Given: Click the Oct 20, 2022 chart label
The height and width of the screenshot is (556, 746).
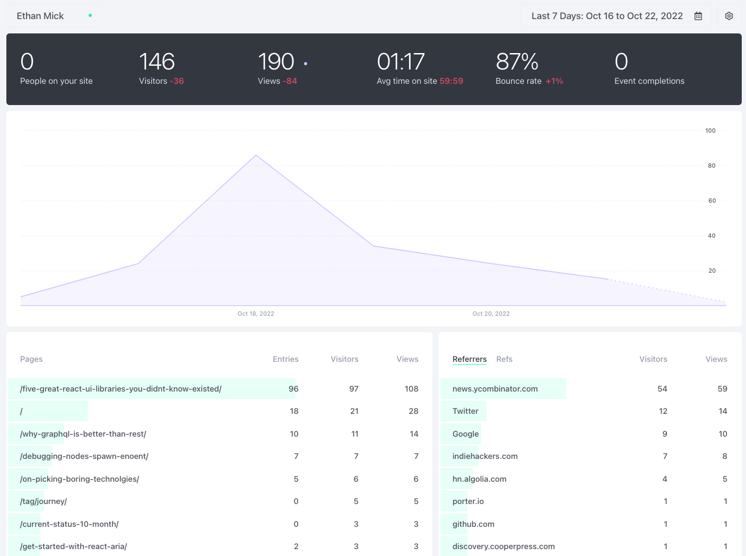Looking at the screenshot, I should pyautogui.click(x=491, y=314).
